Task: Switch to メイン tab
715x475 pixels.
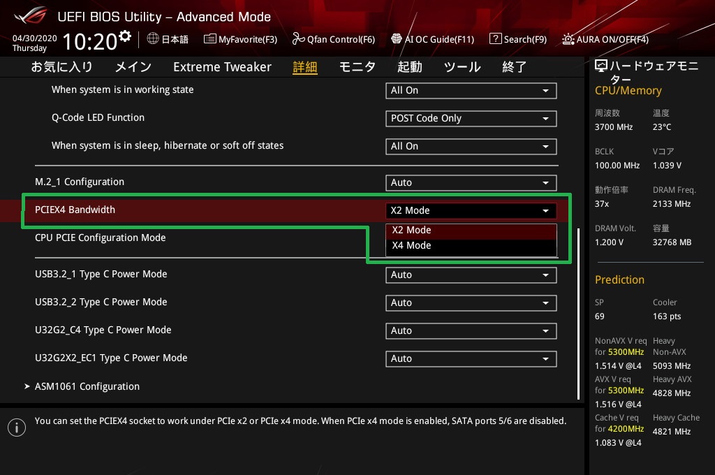Action: point(133,67)
